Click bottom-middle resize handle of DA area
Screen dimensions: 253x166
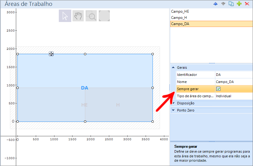[85, 121]
